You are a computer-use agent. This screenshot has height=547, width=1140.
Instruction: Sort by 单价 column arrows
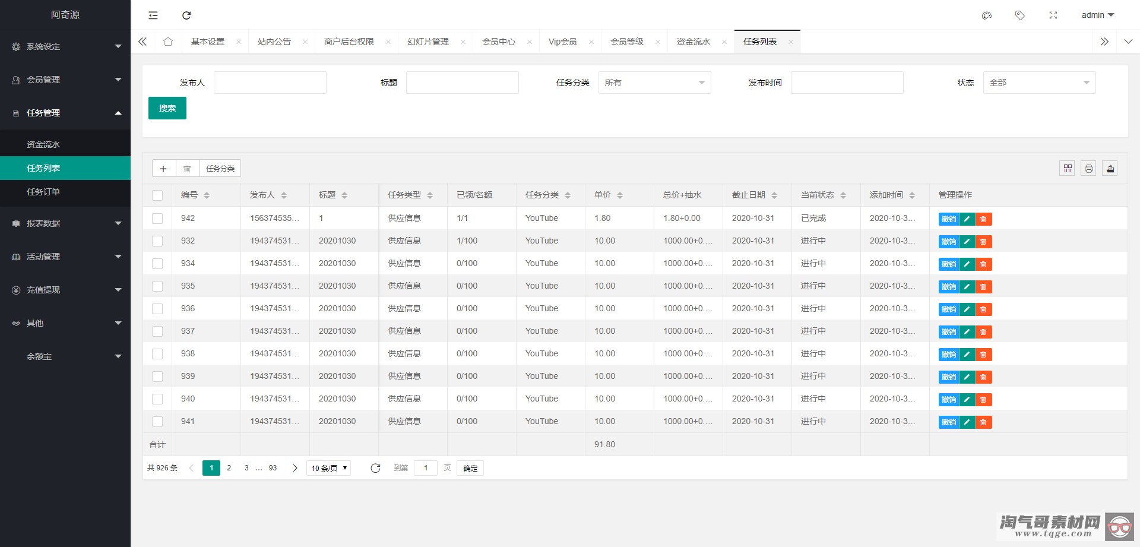(x=620, y=195)
